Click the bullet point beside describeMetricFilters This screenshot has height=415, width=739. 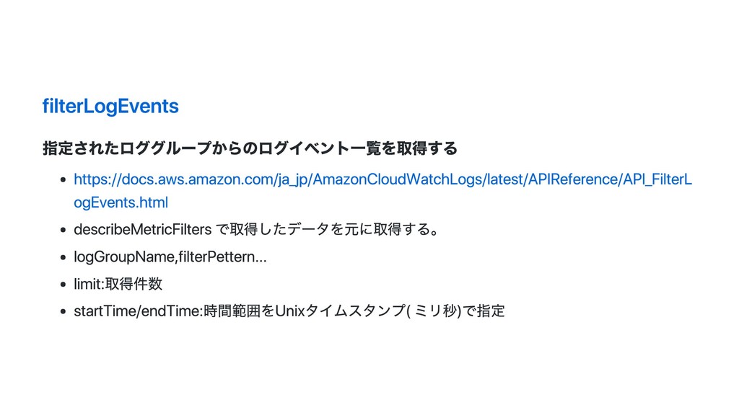click(64, 230)
